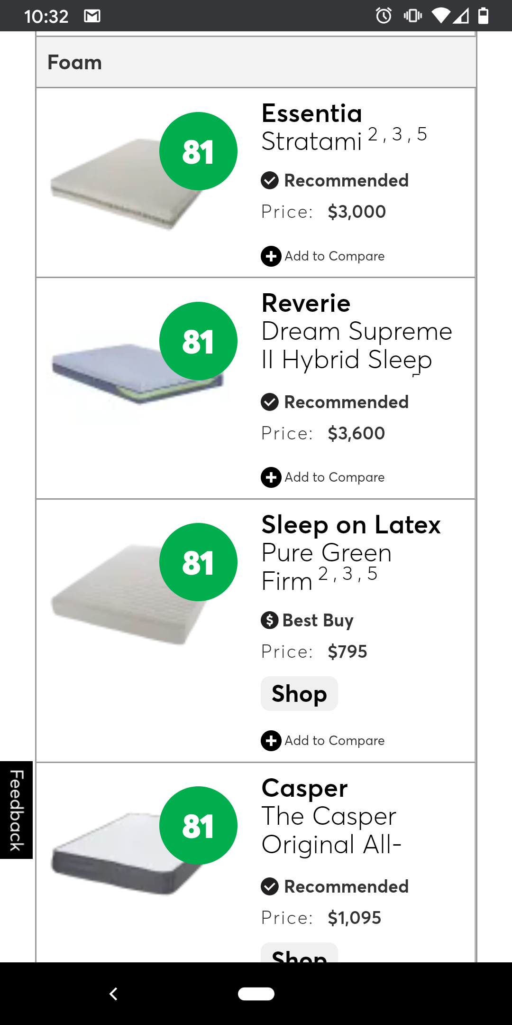Tap the Best Buy dollar badge icon
Screen dimensions: 512x1025
coord(269,620)
